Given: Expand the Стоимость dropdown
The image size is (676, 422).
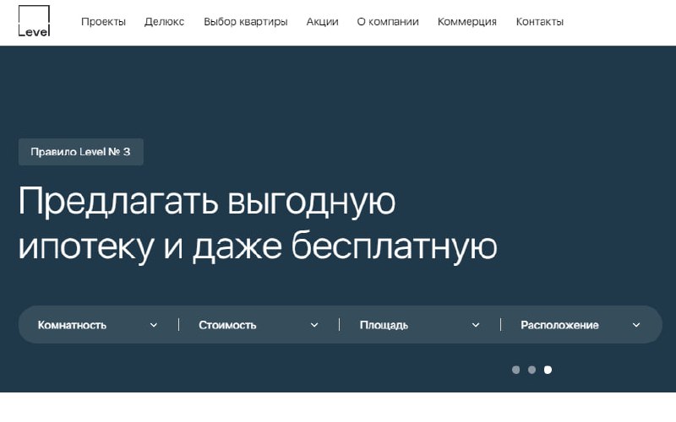Looking at the screenshot, I should point(259,325).
